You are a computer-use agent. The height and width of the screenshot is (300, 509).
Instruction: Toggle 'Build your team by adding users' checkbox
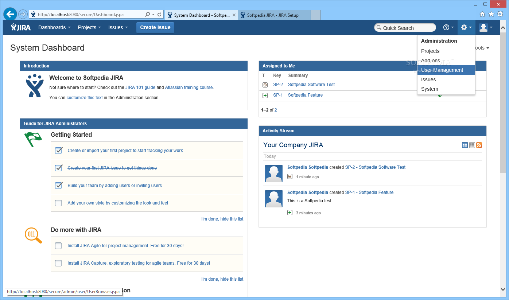tap(58, 186)
